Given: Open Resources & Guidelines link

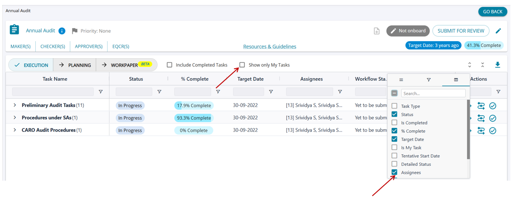Looking at the screenshot, I should click(x=269, y=47).
